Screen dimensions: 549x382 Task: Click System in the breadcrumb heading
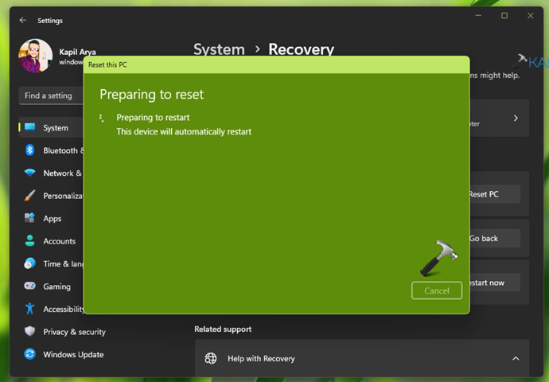coord(219,49)
